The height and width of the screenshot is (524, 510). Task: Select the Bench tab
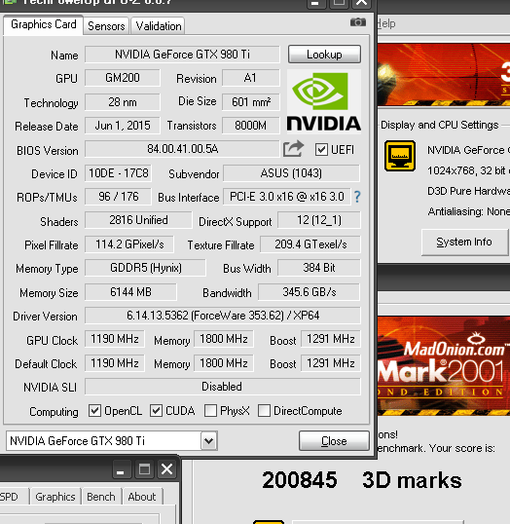click(x=101, y=497)
